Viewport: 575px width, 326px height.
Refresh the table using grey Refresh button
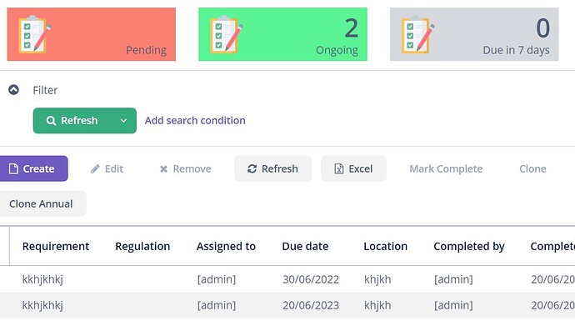[272, 168]
